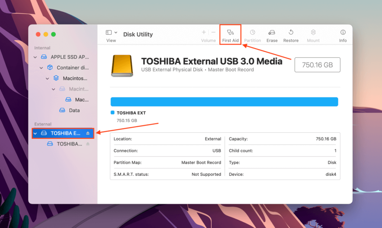Image resolution: width=382 pixels, height=228 pixels.
Task: Collapse the Container disk tree item
Action: (x=41, y=68)
